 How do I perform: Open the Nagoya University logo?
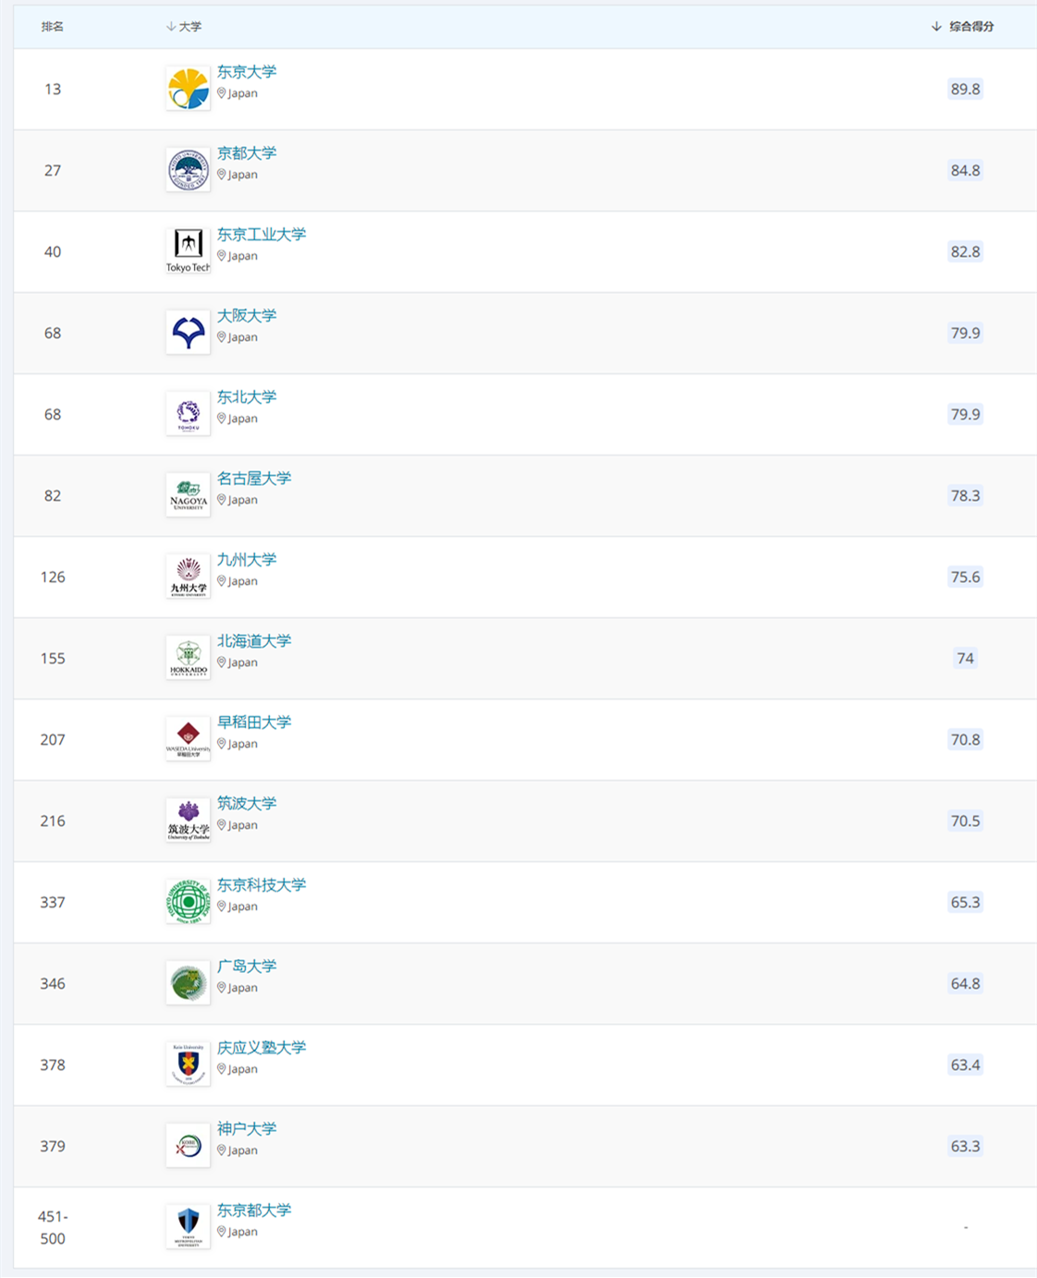point(188,495)
